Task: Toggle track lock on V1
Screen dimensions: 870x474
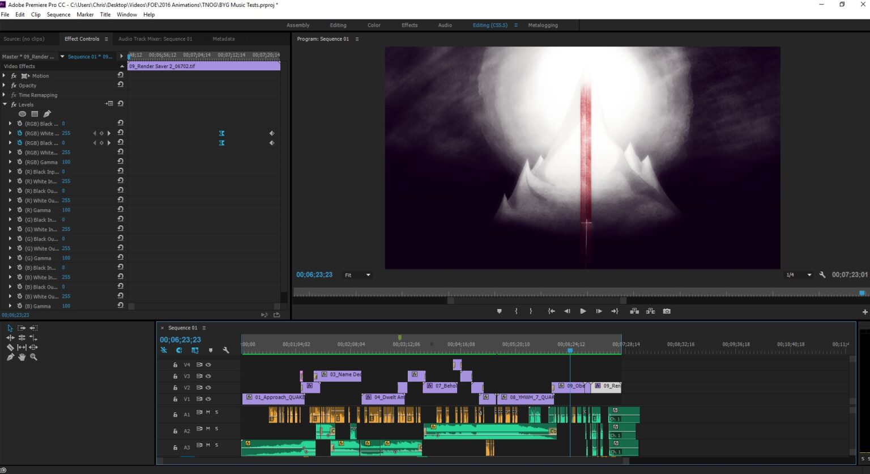Action: coord(175,399)
